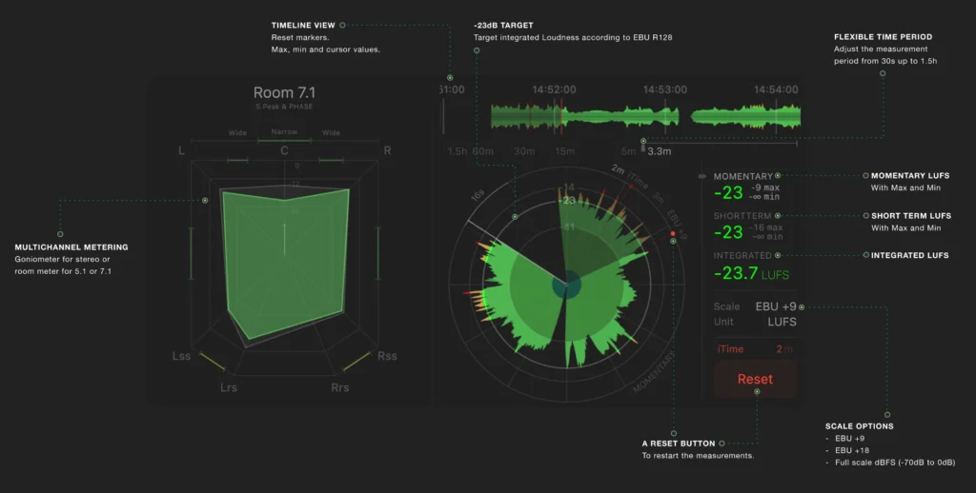Click the Wide label beside the R channel

click(x=331, y=132)
